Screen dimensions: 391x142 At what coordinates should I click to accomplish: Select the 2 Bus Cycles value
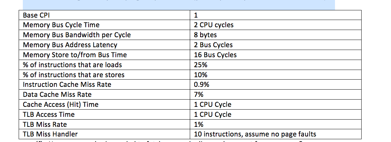[213, 45]
